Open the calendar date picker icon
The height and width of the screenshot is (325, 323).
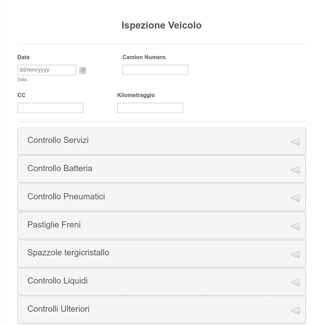click(x=83, y=70)
